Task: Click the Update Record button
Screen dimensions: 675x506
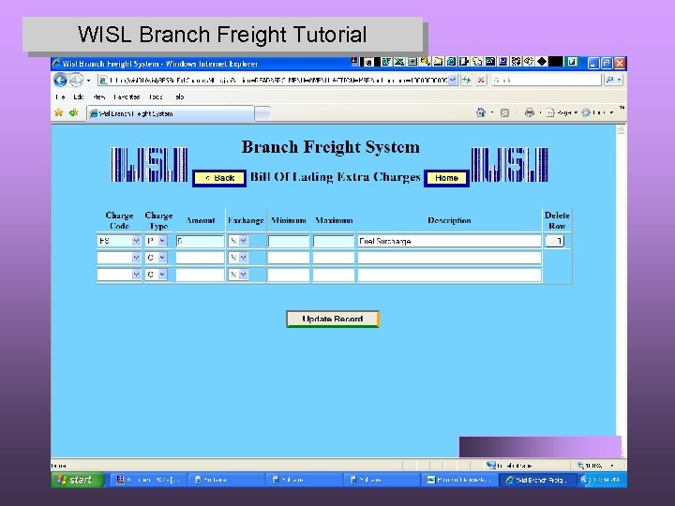Action: [x=333, y=319]
